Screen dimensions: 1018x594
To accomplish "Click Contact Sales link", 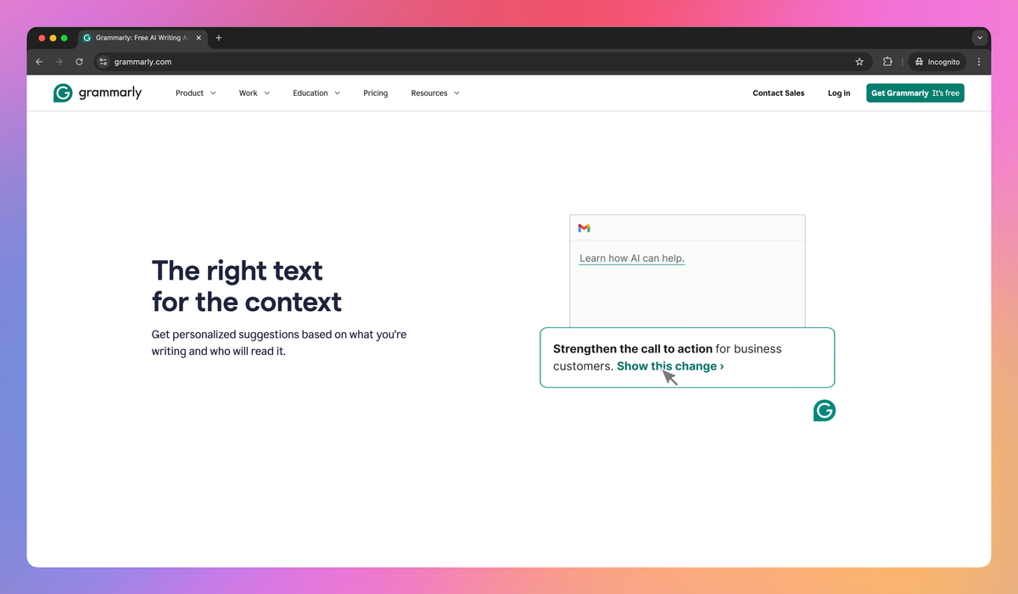I will [x=779, y=93].
